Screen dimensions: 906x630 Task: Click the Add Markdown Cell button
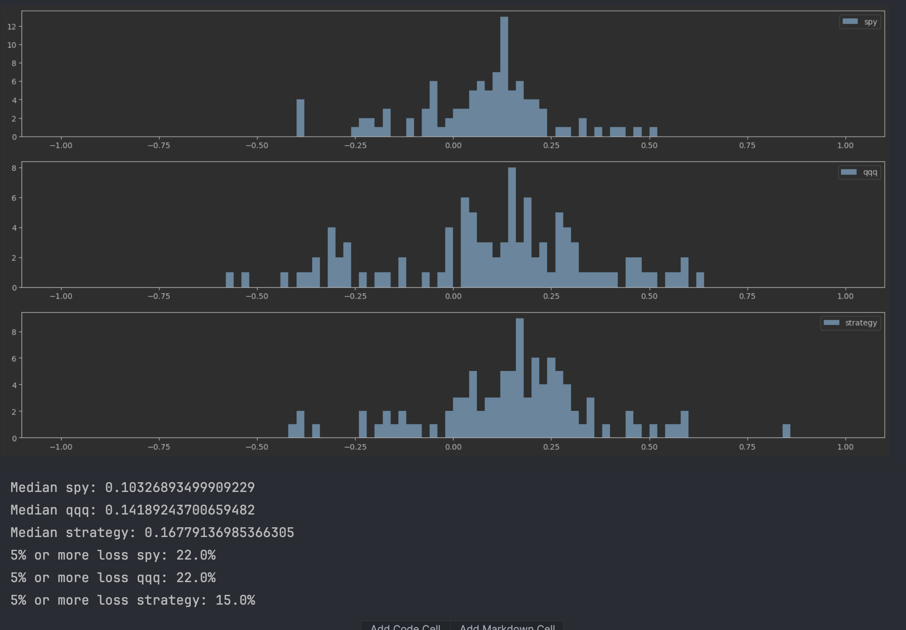tap(507, 626)
